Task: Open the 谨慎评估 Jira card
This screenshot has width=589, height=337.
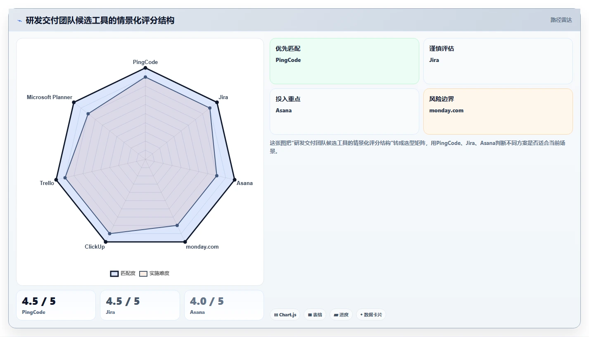Action: [x=498, y=61]
